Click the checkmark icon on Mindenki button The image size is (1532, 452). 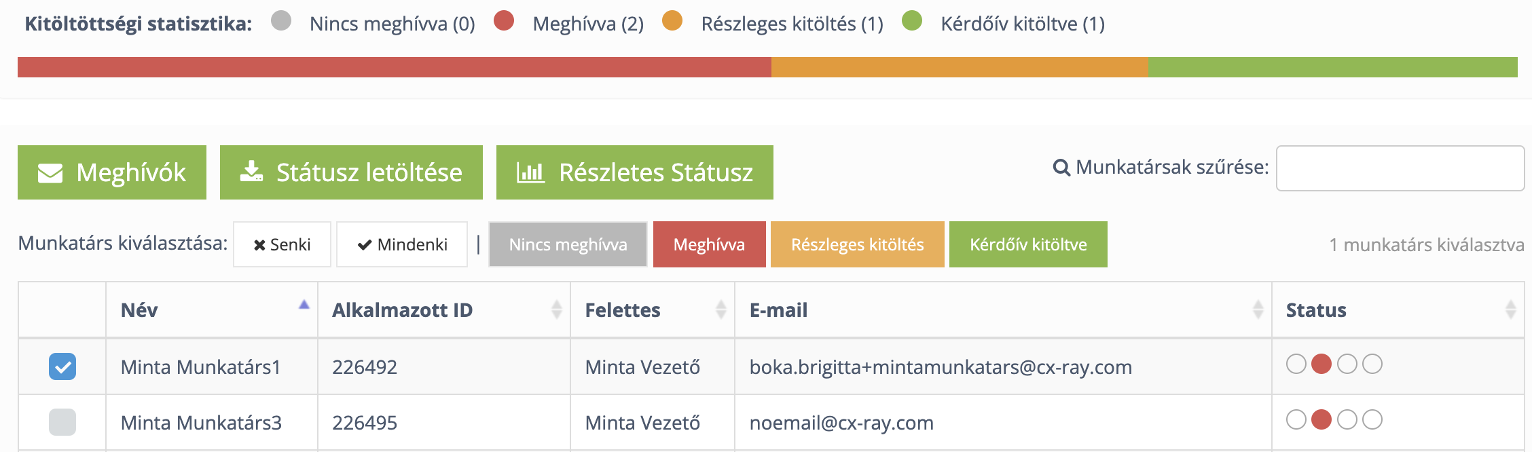tap(365, 245)
